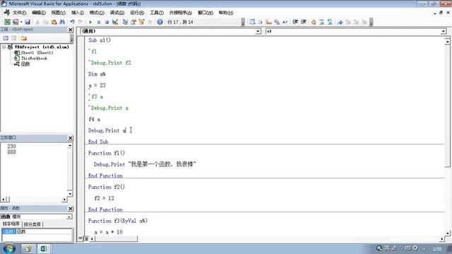Click the Break pause icon
Viewport: 452px width, 254px height.
[99, 22]
